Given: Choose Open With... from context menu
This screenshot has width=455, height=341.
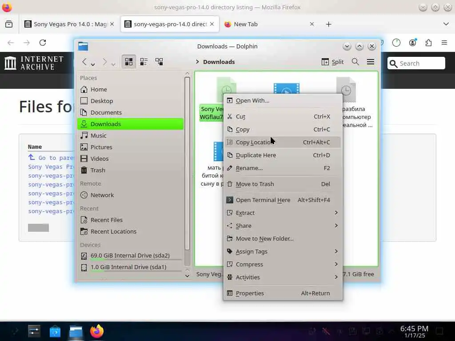Looking at the screenshot, I should [x=283, y=101].
